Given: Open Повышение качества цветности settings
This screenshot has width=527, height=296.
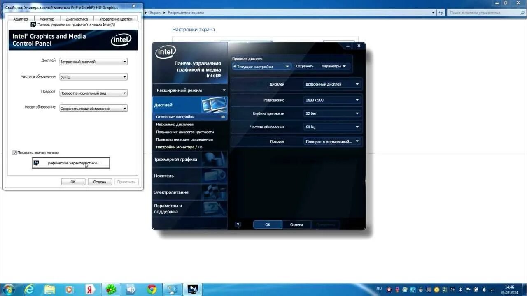Looking at the screenshot, I should click(185, 132).
